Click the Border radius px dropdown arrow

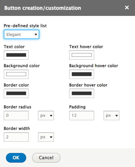point(51,116)
